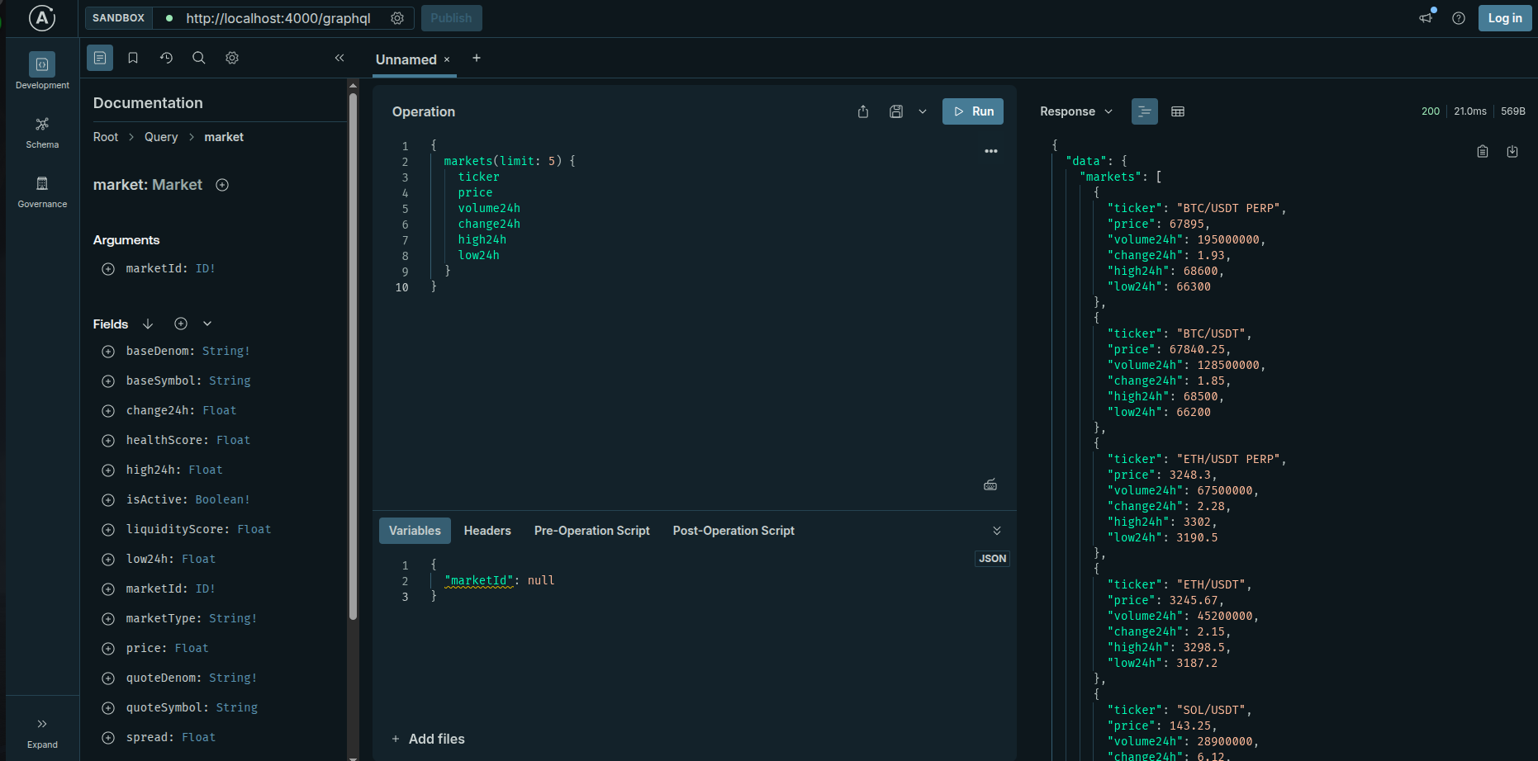This screenshot has width=1538, height=761.
Task: Open the saved operations bookmark panel
Action: (133, 58)
